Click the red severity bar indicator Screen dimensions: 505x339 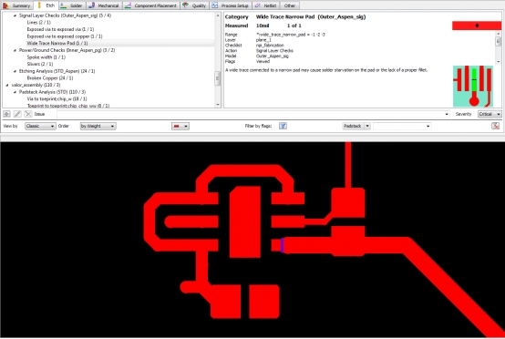(477, 26)
